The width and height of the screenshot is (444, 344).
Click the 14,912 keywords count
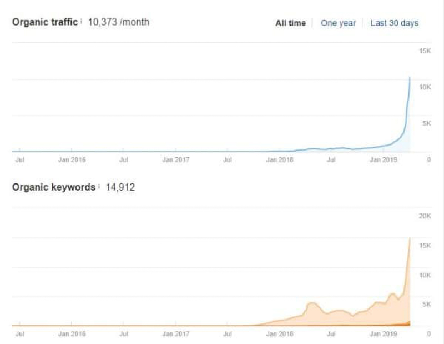(120, 187)
